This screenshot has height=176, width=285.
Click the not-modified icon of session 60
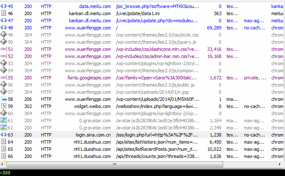pyautogui.click(x=4, y=113)
